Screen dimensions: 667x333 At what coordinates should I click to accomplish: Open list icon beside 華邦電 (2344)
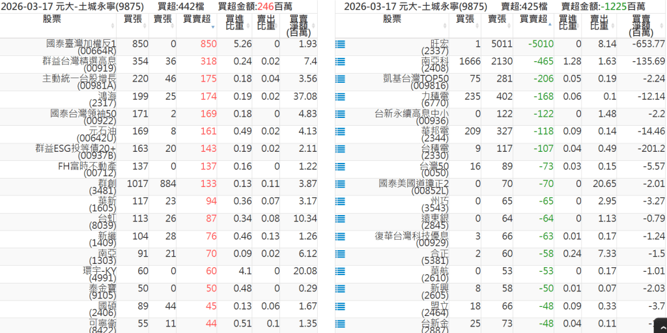(339, 132)
